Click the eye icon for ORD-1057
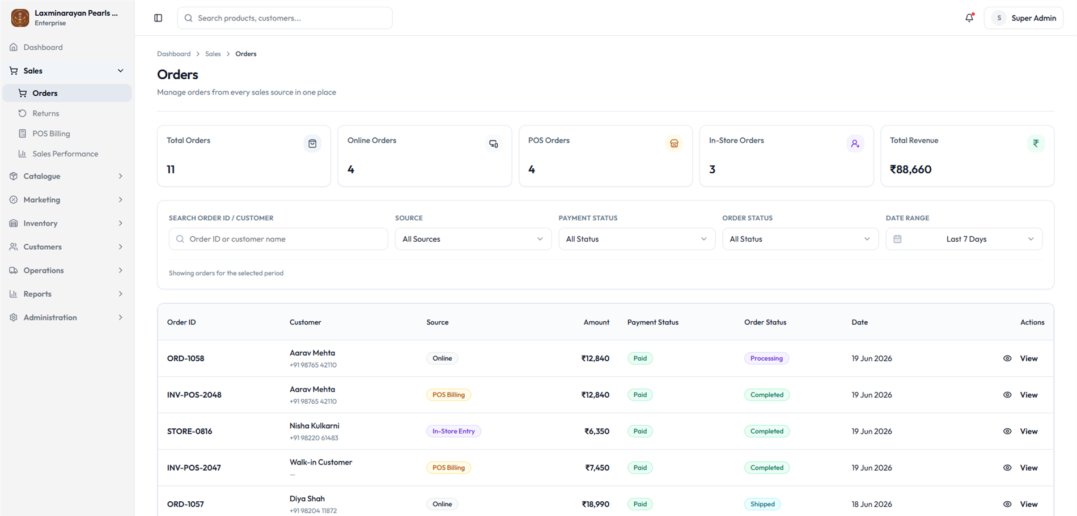The height and width of the screenshot is (516, 1077). coord(1007,504)
